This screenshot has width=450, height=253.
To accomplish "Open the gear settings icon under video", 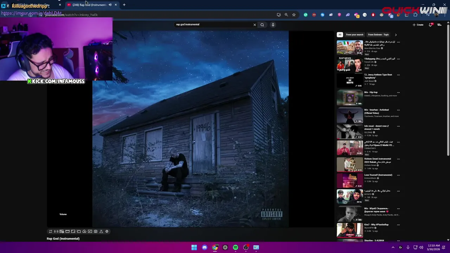I will 107,231.
